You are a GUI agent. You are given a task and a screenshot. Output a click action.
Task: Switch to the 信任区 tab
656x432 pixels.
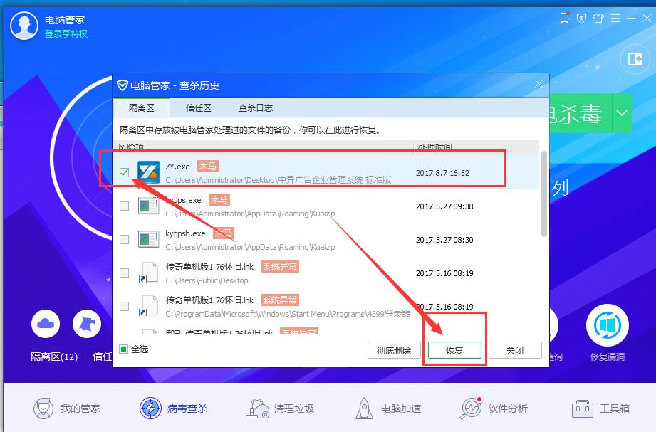point(198,108)
